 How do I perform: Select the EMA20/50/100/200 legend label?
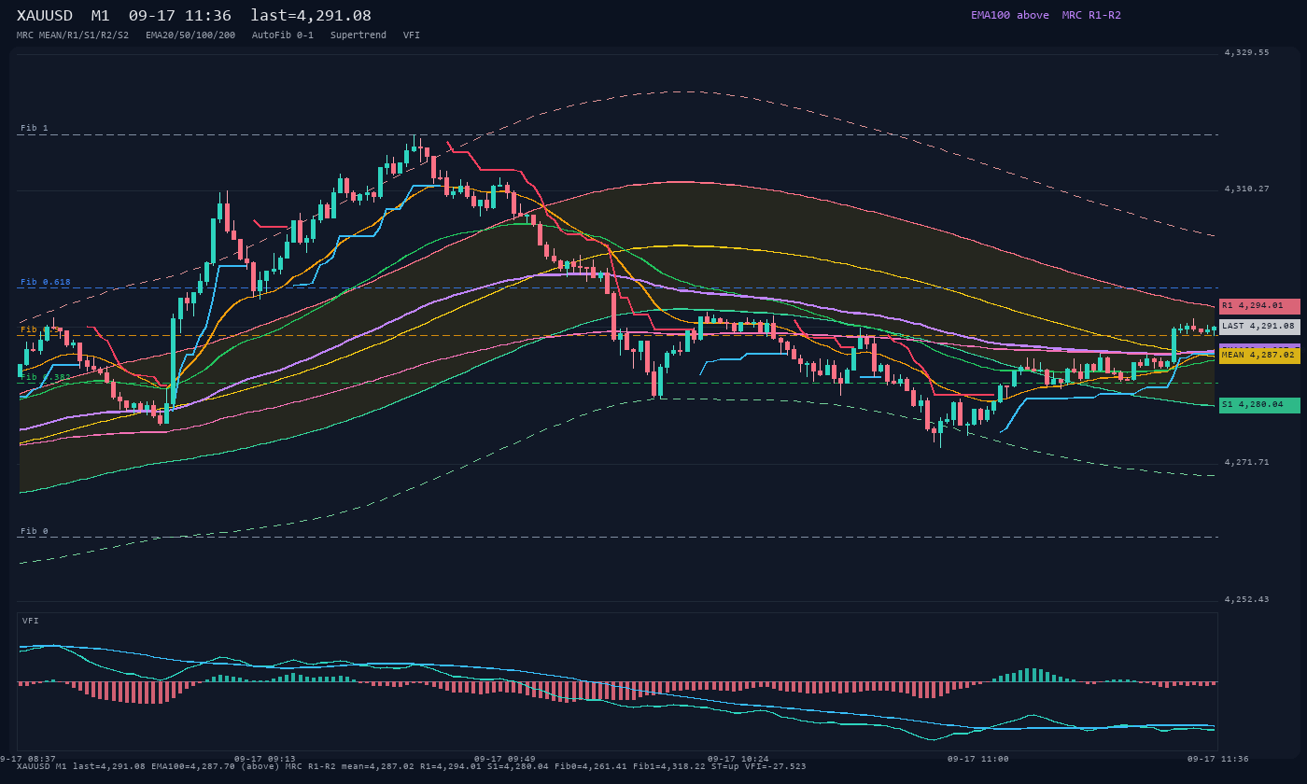pyautogui.click(x=190, y=35)
